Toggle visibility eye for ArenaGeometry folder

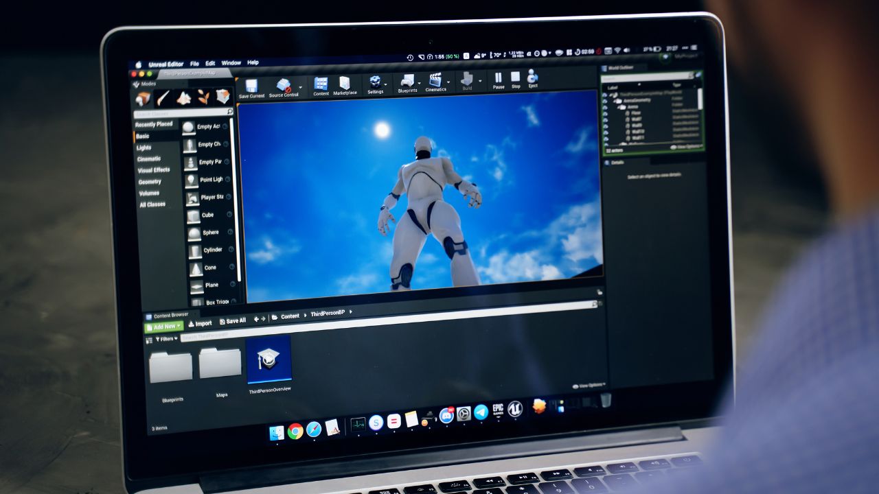[605, 100]
